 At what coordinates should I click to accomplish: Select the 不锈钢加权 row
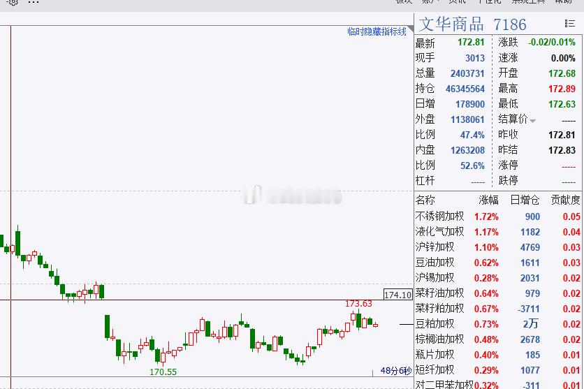[x=498, y=216]
